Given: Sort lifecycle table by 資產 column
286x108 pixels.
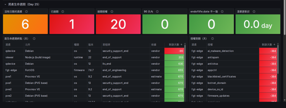Looking at the screenshot, I should 8,45.
